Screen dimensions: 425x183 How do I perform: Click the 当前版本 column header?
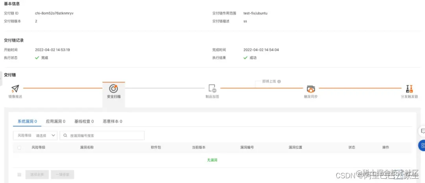199,148
